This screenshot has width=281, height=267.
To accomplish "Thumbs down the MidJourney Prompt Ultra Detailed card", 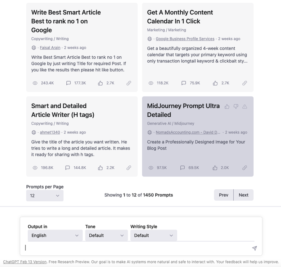I will click(x=236, y=107).
